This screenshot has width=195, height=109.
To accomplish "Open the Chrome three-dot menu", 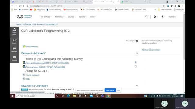I will tap(183, 6).
